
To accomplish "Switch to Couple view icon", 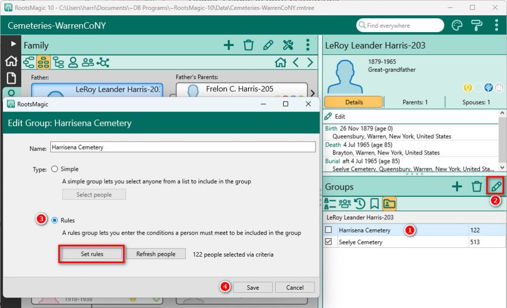I will (88, 62).
